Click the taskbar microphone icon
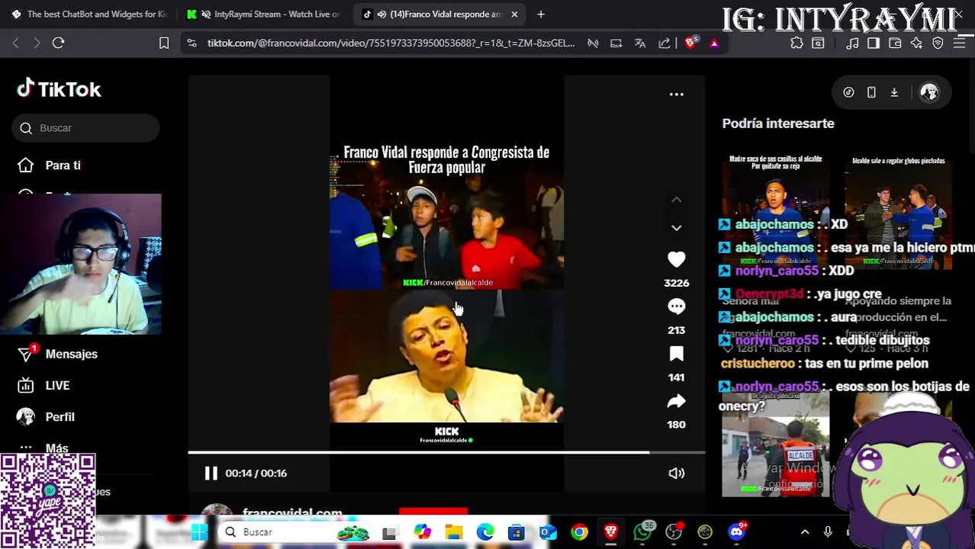 point(828,532)
